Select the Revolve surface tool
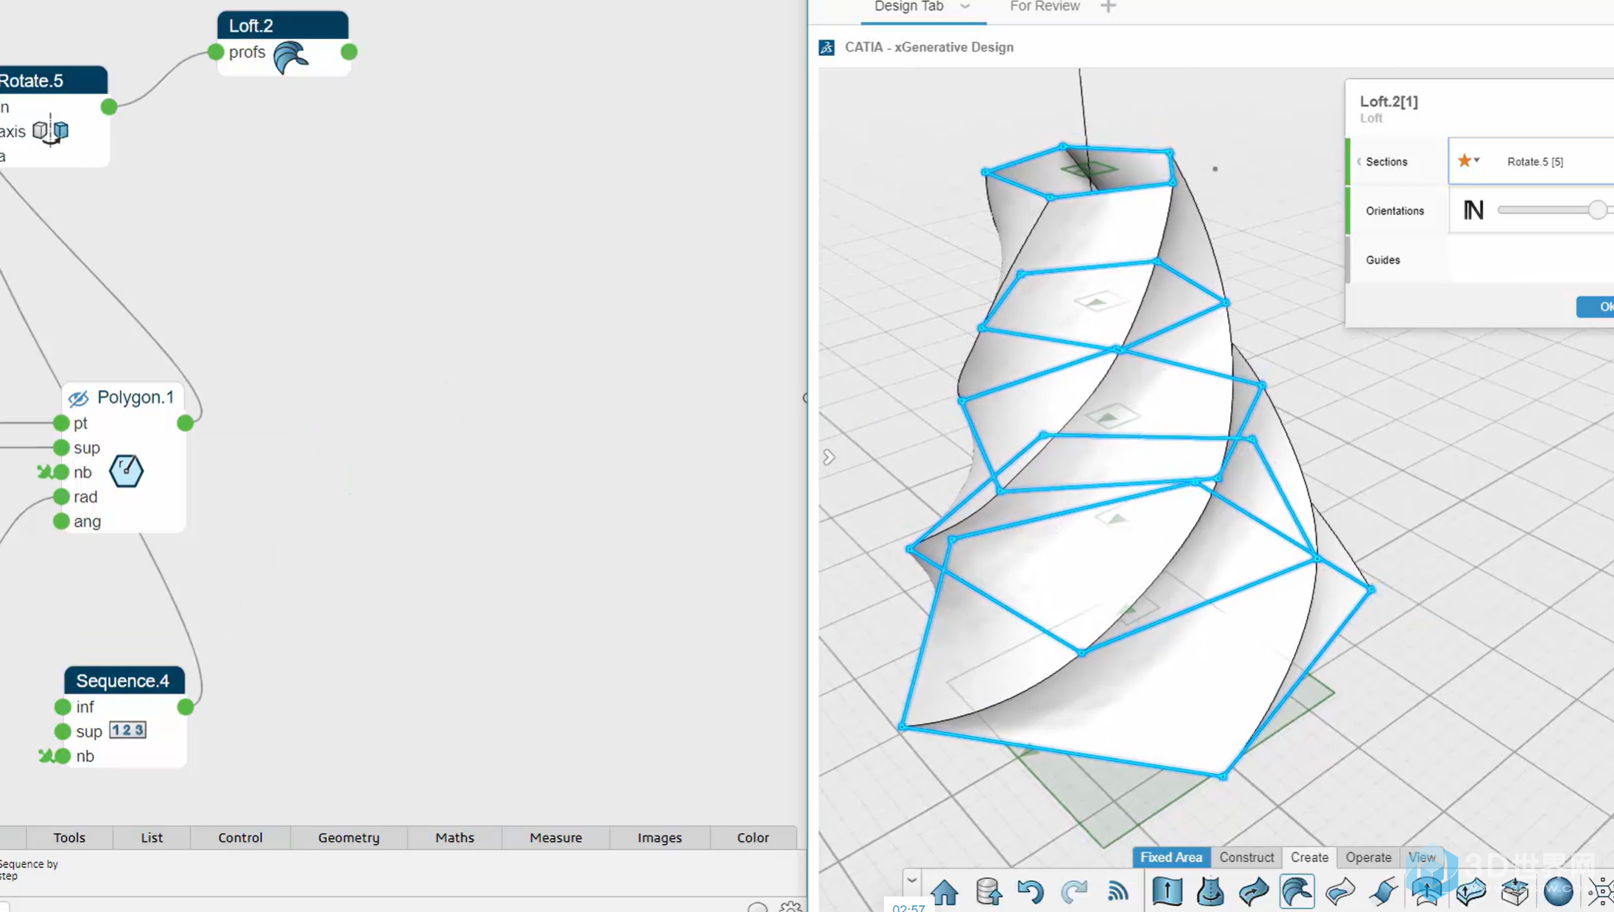 [x=1210, y=891]
